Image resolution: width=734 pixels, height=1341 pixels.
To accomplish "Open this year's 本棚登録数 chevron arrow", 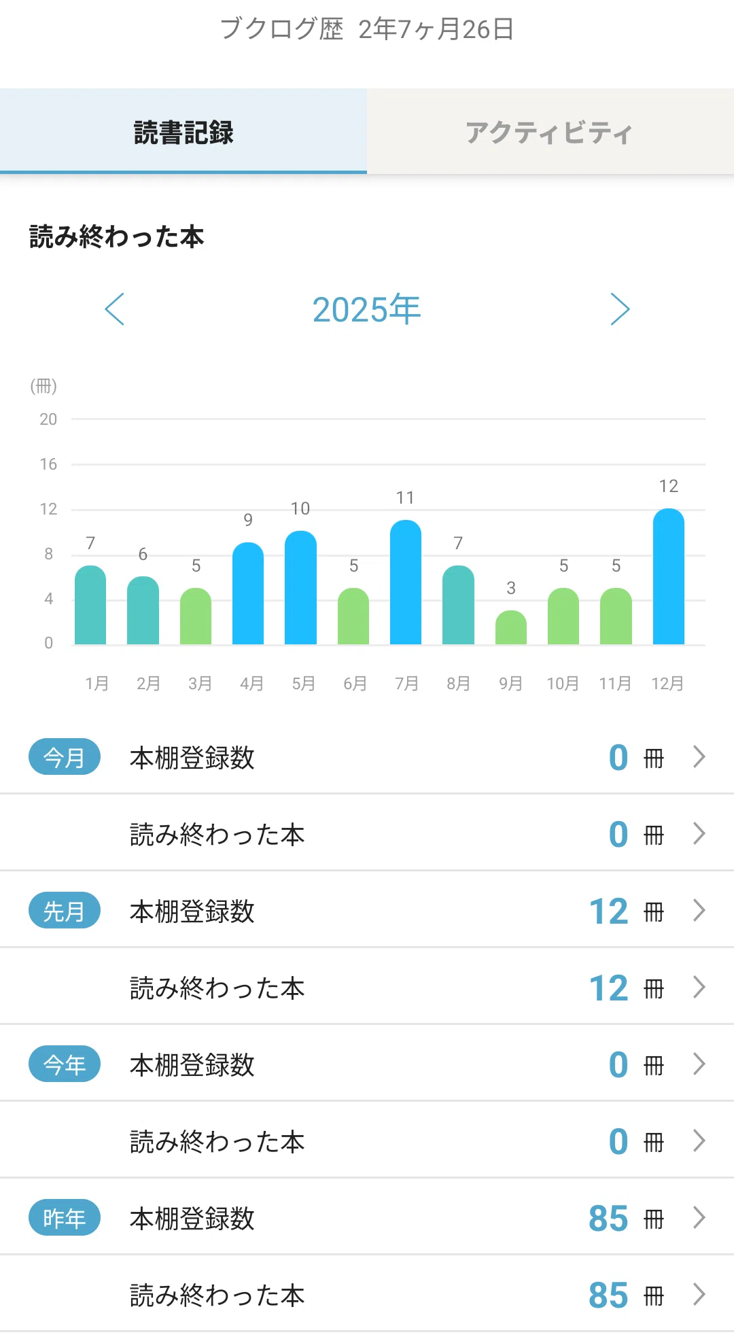I will 699,1064.
